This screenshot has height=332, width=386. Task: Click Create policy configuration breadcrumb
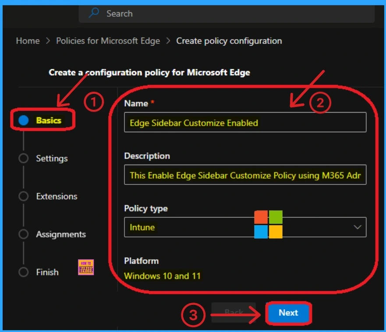click(x=229, y=41)
